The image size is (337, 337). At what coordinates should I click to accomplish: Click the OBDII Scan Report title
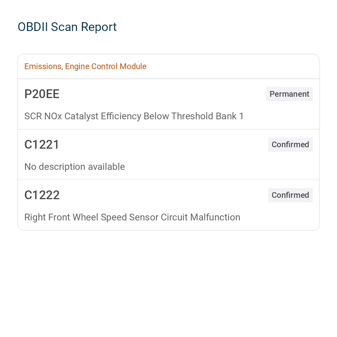coord(67,27)
